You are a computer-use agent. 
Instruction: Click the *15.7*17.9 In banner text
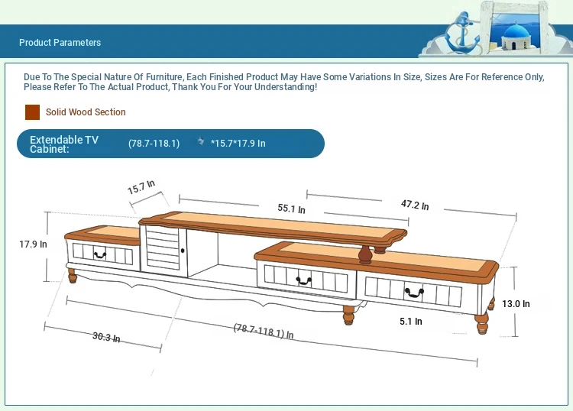tap(238, 143)
